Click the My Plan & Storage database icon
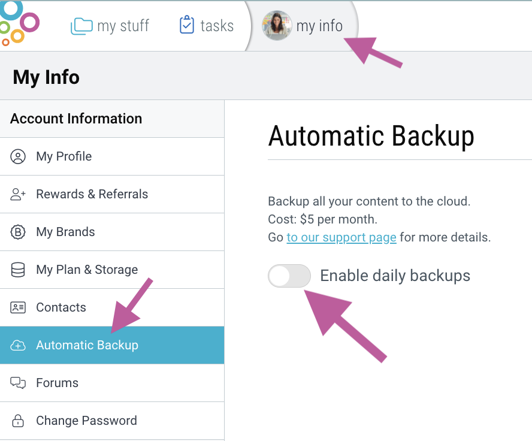Screen dimensions: 532x441 [18, 270]
